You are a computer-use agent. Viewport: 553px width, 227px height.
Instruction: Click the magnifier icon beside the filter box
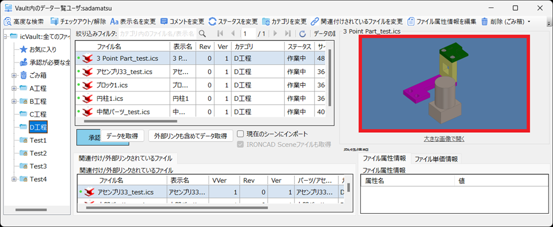202,34
